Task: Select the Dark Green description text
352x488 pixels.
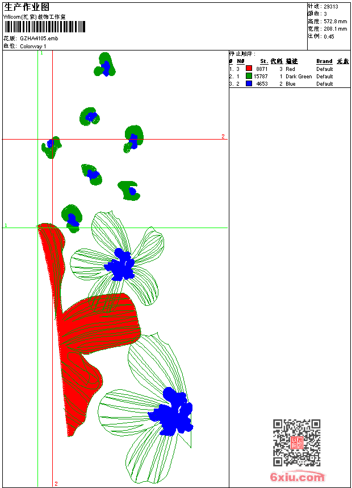Action: (299, 76)
